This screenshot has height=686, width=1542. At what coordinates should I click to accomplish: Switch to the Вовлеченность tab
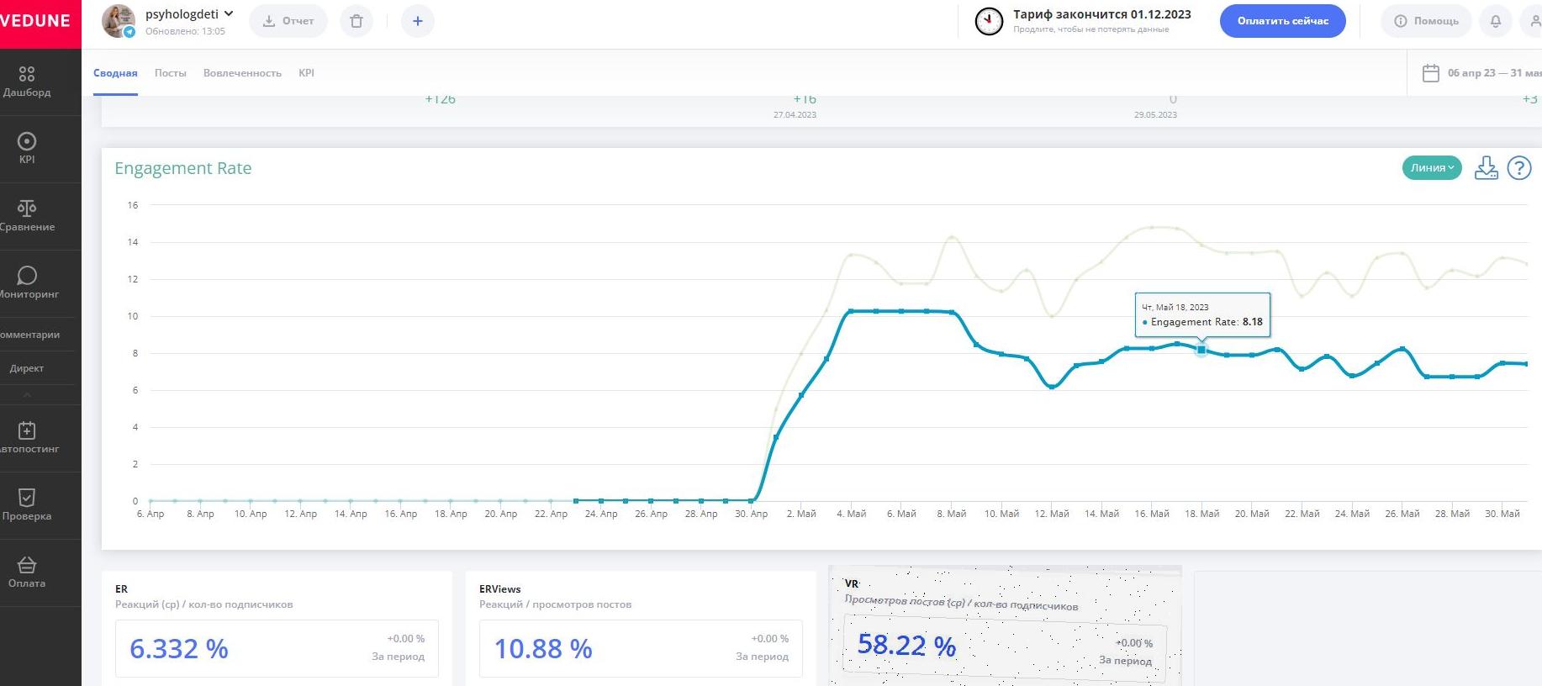(242, 73)
